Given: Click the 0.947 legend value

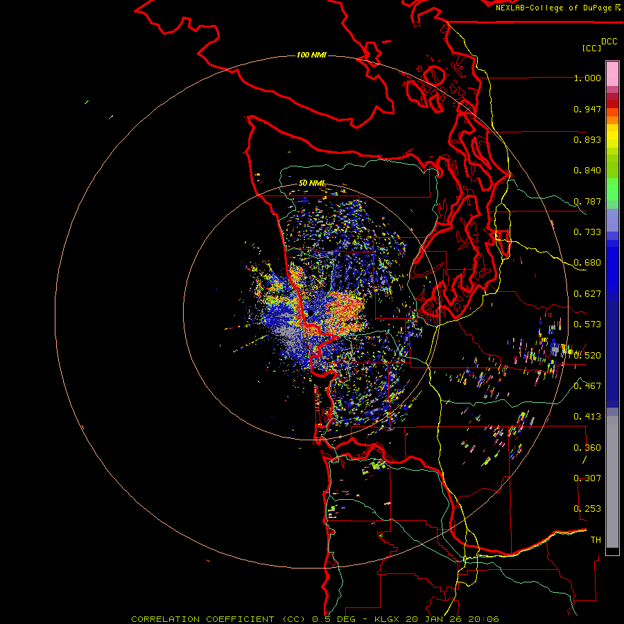Looking at the screenshot, I should pos(587,109).
